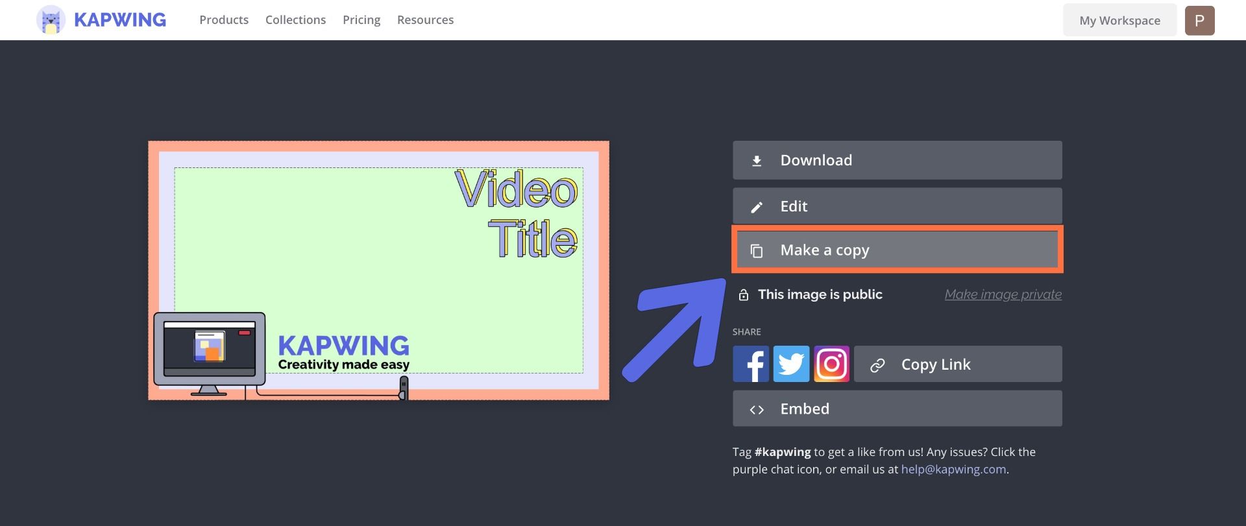Viewport: 1246px width, 526px height.
Task: Open the Resources menu
Action: point(425,20)
